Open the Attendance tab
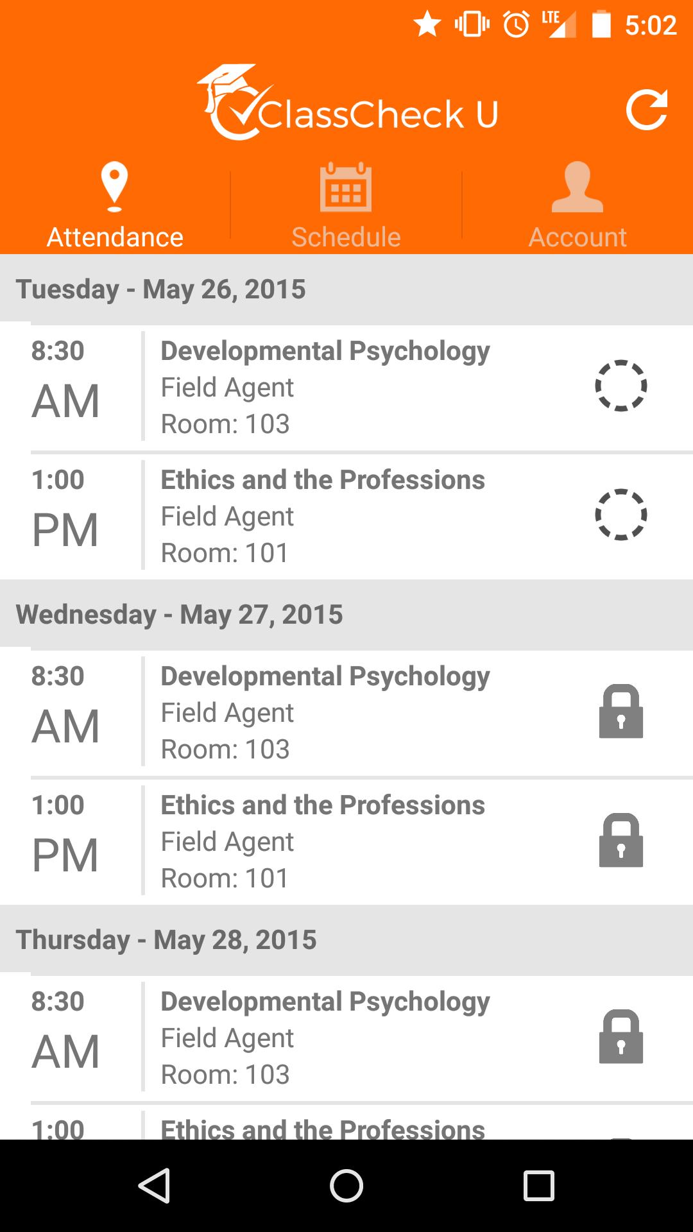This screenshot has height=1232, width=693. tap(115, 205)
